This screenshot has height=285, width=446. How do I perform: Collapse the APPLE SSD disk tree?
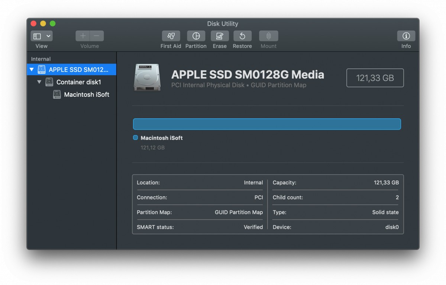click(32, 70)
